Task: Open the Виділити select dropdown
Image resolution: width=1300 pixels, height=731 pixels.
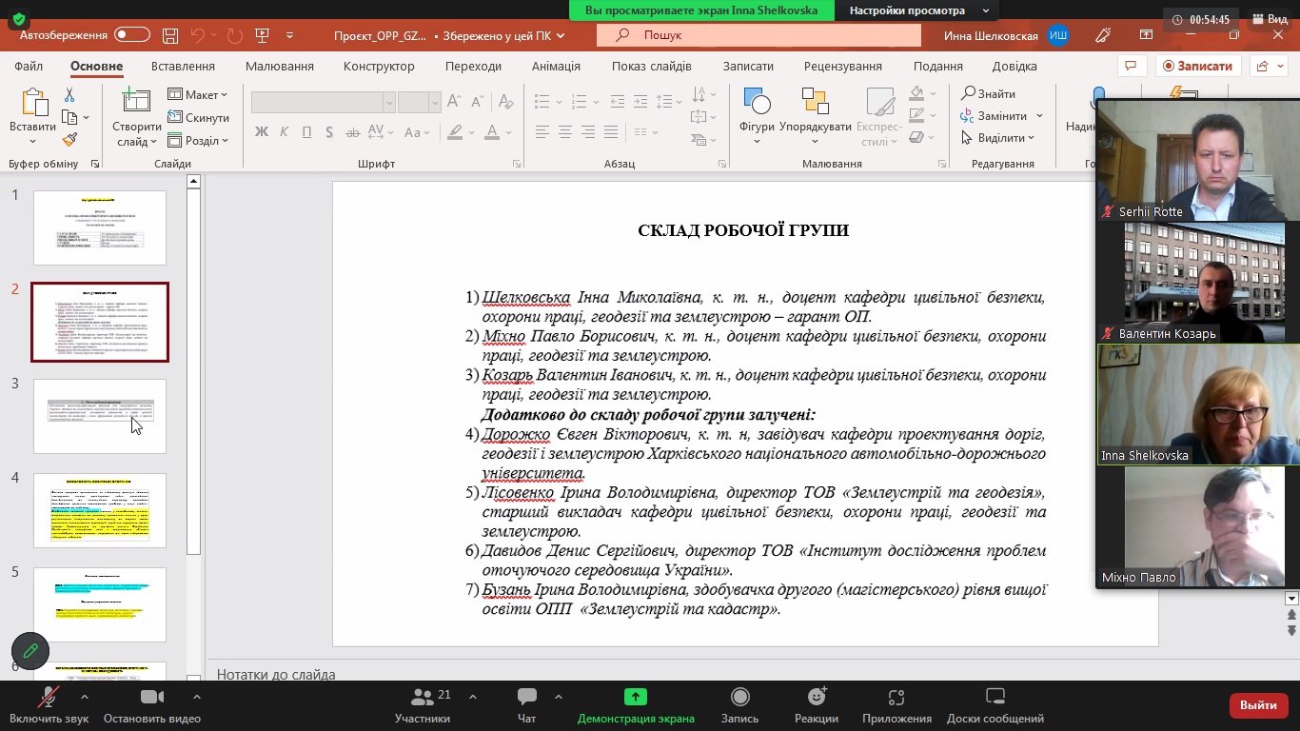Action: 998,138
